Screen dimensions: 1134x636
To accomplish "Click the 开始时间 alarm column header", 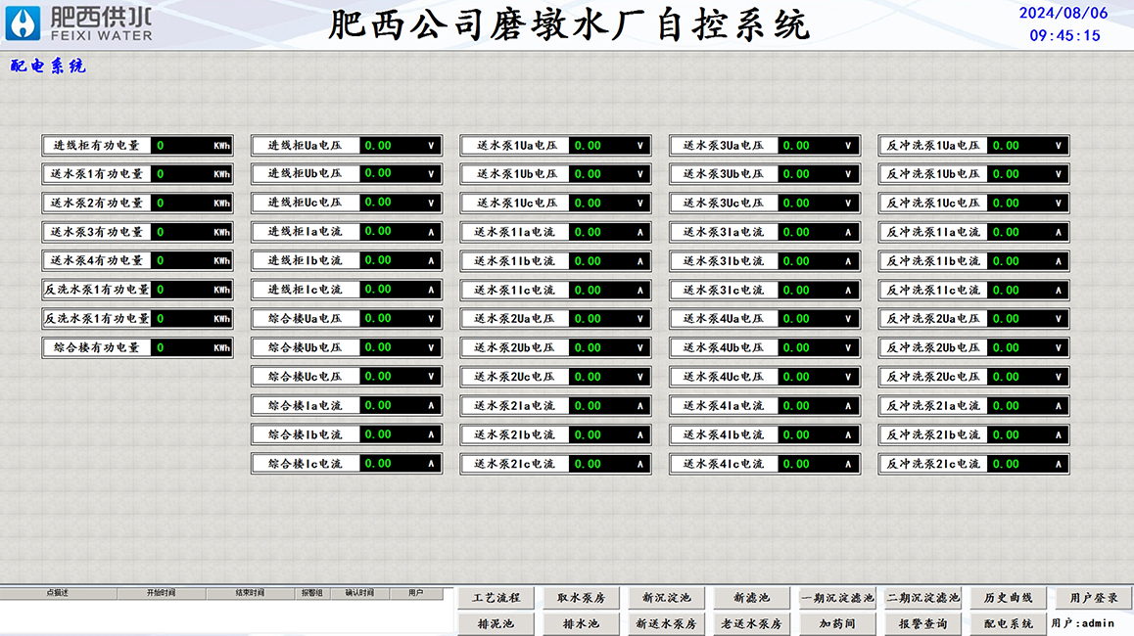I will pyautogui.click(x=161, y=593).
